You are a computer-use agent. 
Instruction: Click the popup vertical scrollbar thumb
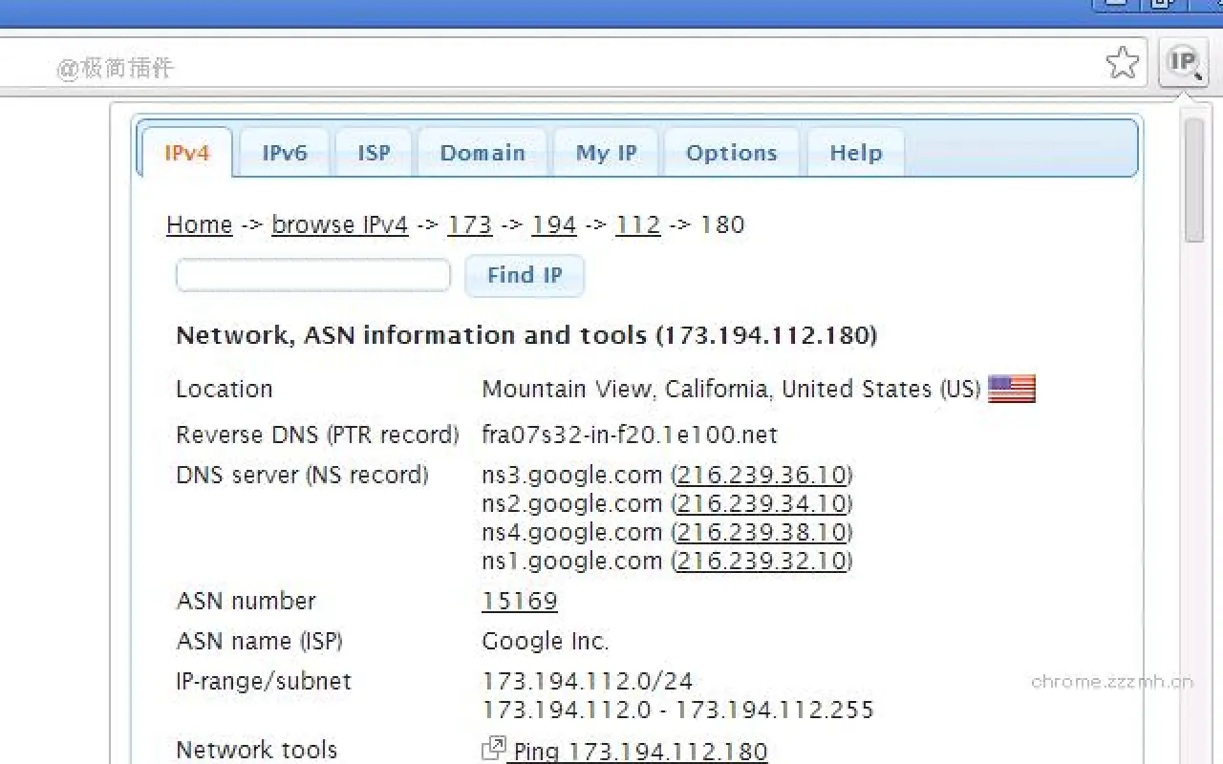[1194, 180]
